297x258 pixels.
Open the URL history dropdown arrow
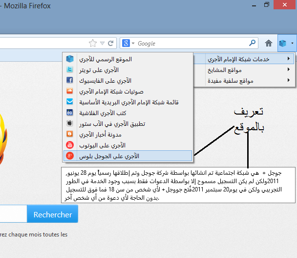pyautogui.click(x=102, y=44)
